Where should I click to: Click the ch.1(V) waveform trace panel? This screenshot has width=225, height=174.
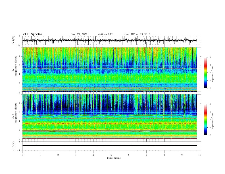pos(112,40)
